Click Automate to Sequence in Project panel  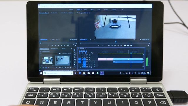click(60, 68)
